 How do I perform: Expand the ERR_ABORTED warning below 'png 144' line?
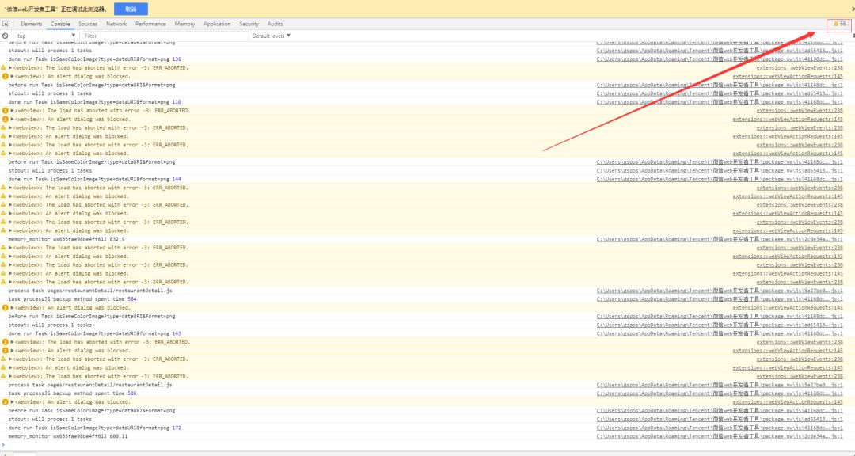[x=11, y=188]
